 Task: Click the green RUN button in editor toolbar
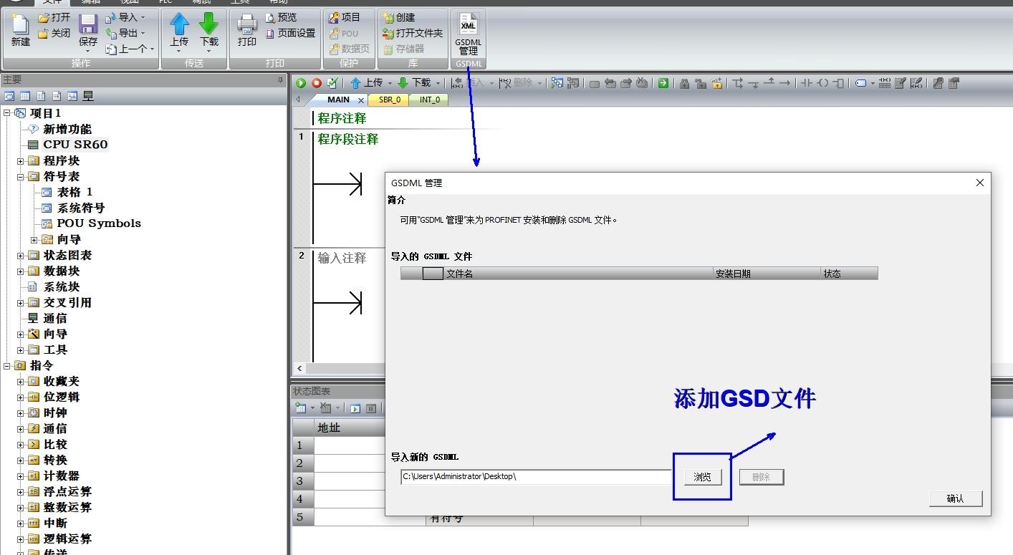tap(301, 83)
